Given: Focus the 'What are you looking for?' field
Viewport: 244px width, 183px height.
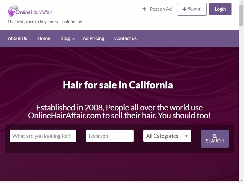Looking at the screenshot, I should tap(43, 136).
